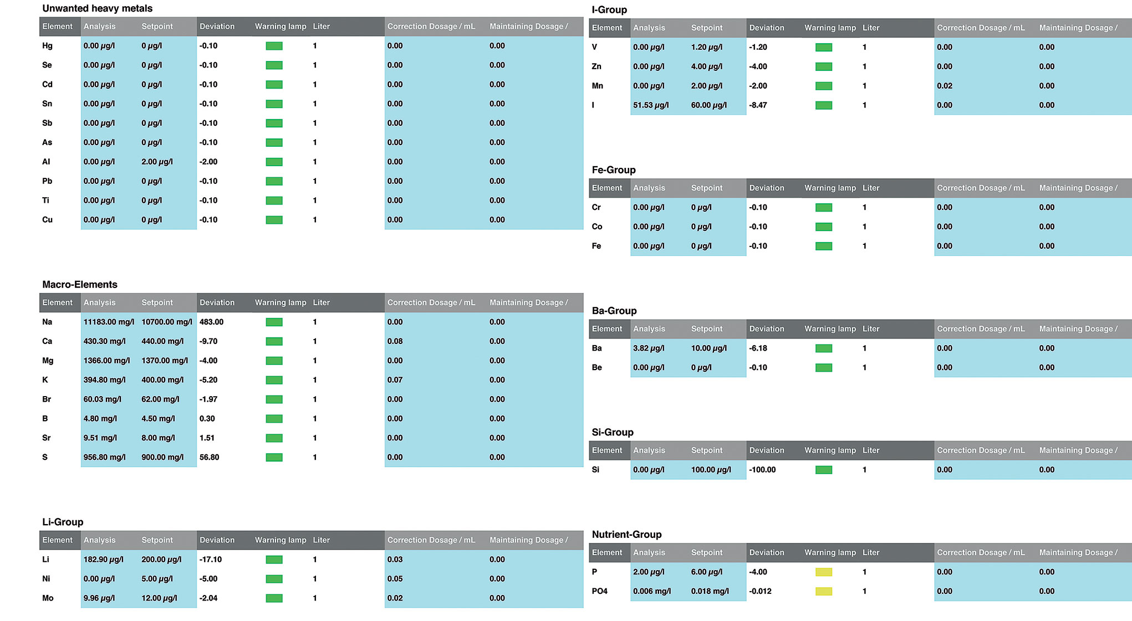Click the green warning lamp for Na
Image resolution: width=1132 pixels, height=621 pixels.
[274, 322]
